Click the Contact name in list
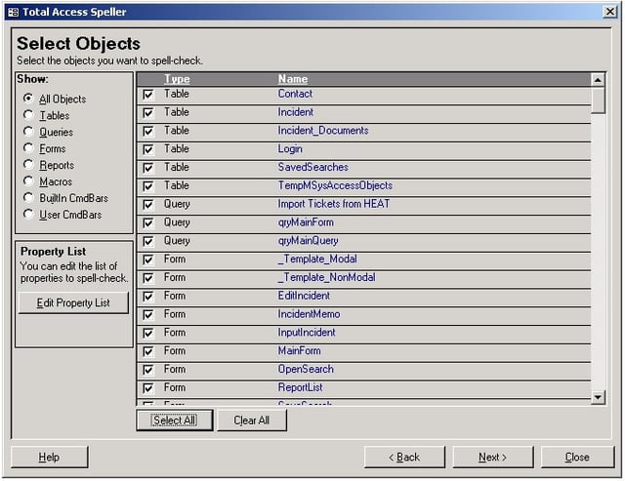This screenshot has width=625, height=481. click(295, 94)
